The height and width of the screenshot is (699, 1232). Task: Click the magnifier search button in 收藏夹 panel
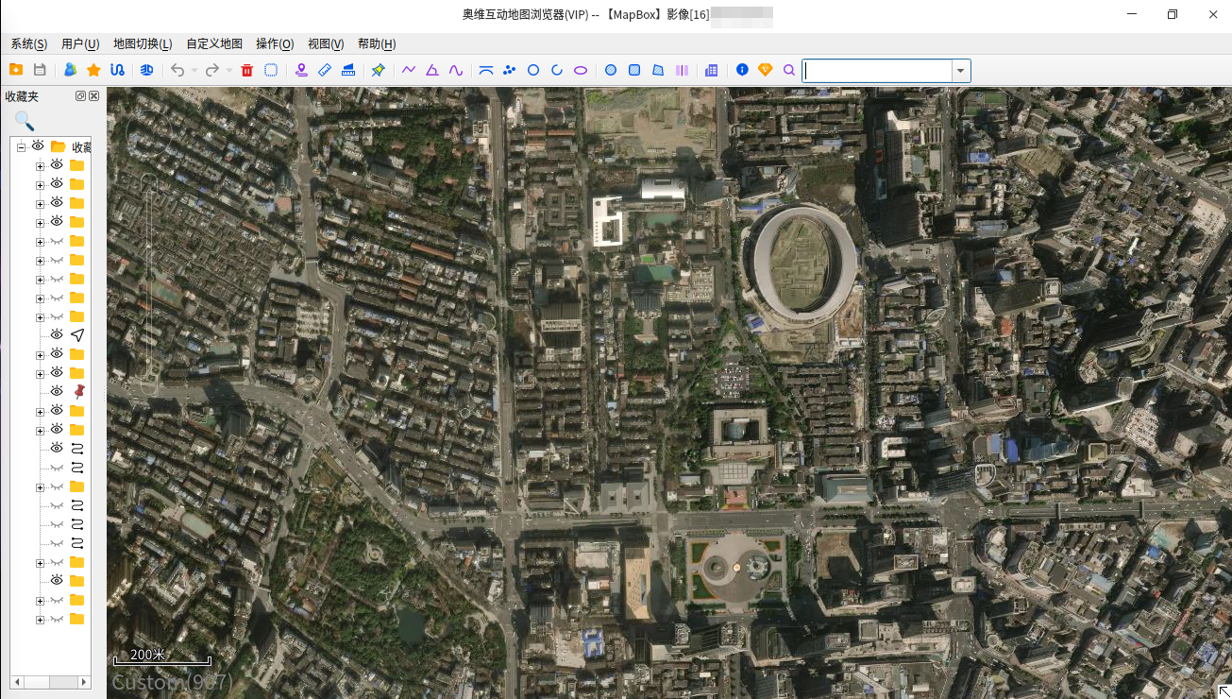click(x=25, y=121)
